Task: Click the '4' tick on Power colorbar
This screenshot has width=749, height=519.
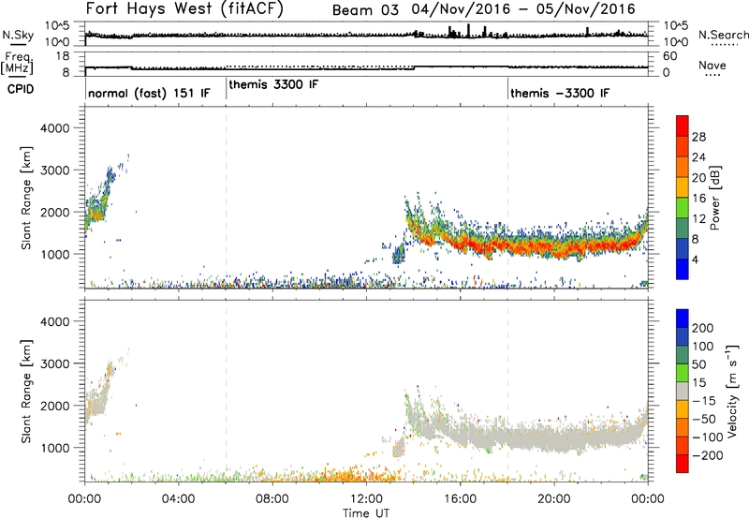Action: click(695, 260)
